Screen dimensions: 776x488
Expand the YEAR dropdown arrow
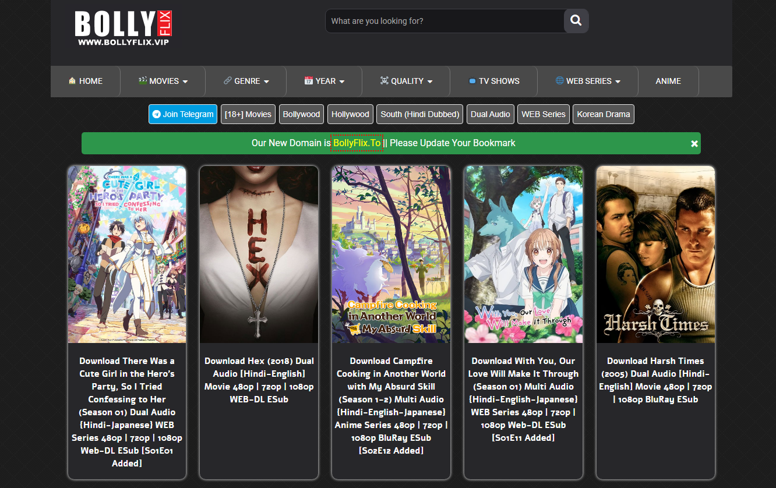pyautogui.click(x=342, y=82)
